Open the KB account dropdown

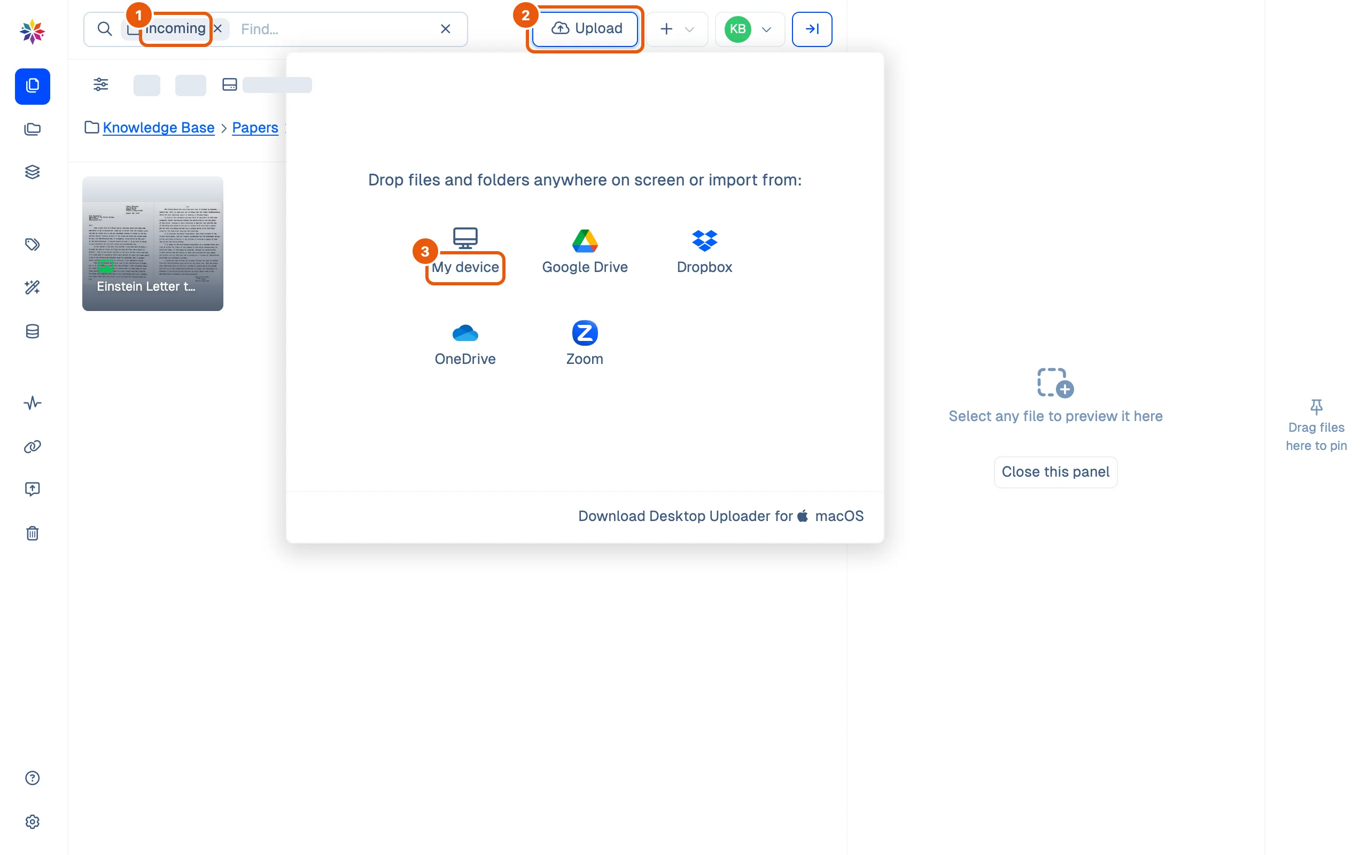point(750,29)
